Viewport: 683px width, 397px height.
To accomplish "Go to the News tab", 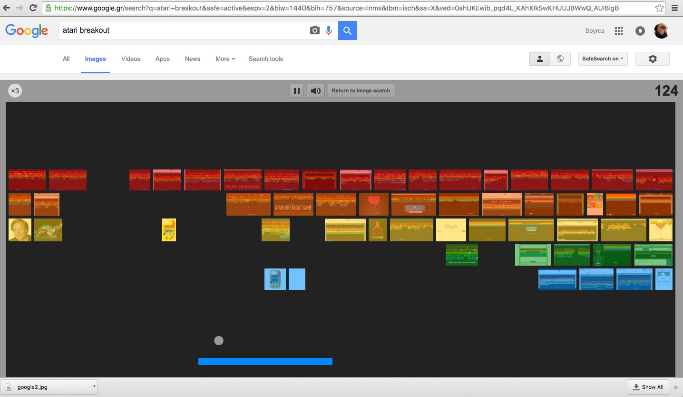I will coord(193,59).
